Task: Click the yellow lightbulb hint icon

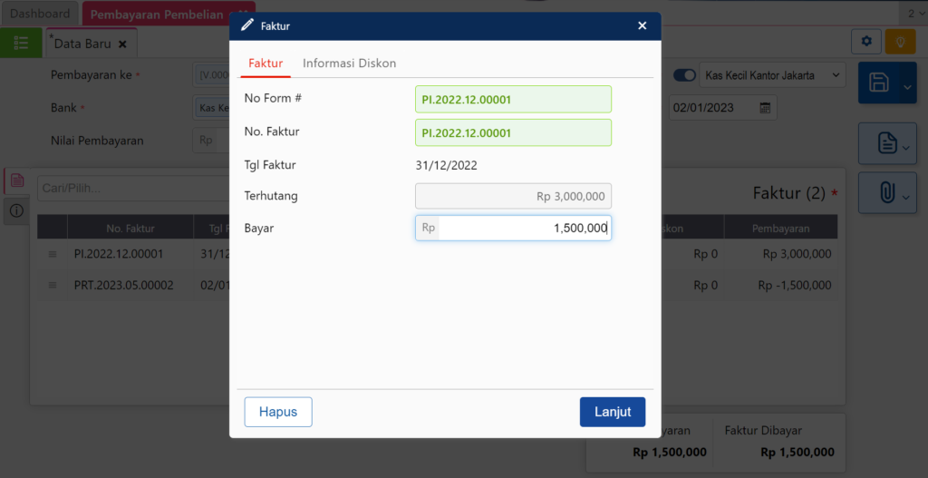Action: 900,42
